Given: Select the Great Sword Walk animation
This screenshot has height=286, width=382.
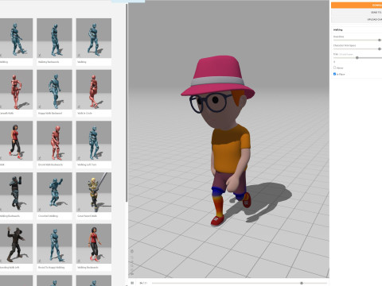Looking at the screenshot, I should (94, 192).
